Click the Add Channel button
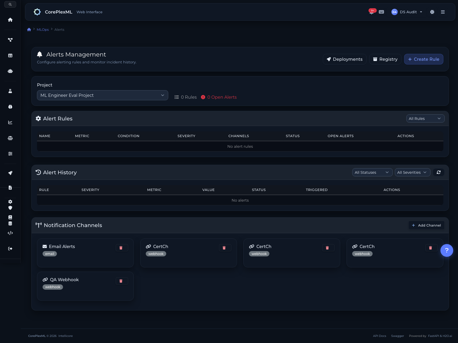This screenshot has width=458, height=343. coord(426,225)
